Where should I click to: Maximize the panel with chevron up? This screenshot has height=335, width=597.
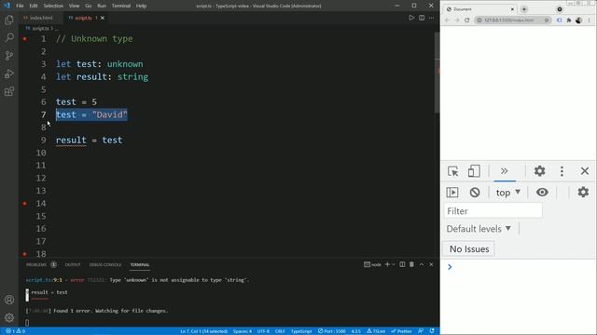tap(422, 264)
